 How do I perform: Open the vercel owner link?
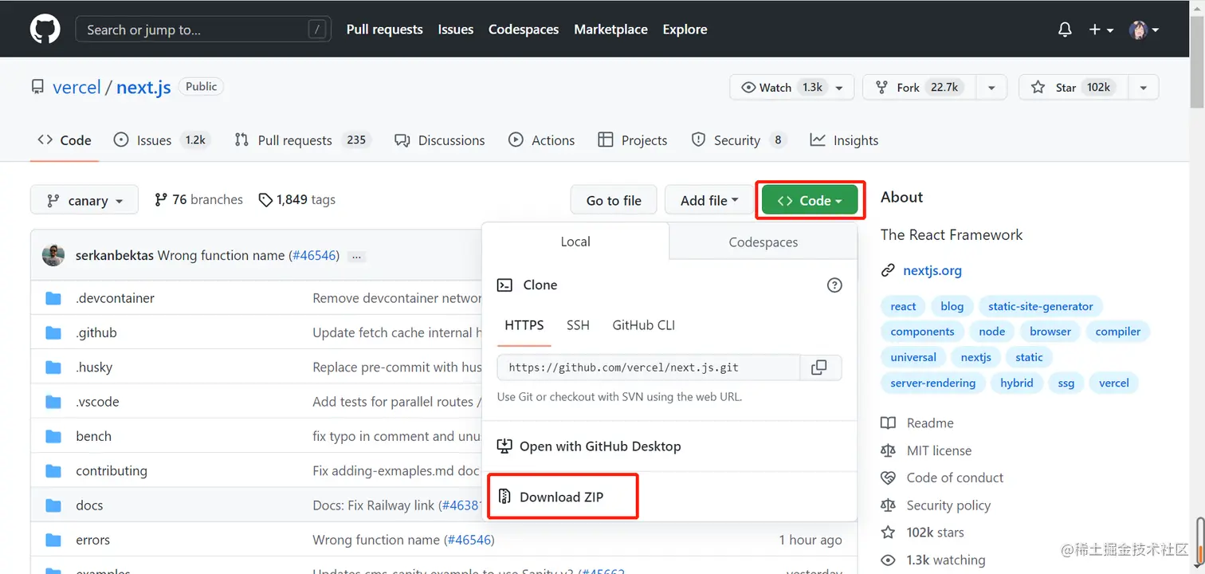[x=77, y=88]
